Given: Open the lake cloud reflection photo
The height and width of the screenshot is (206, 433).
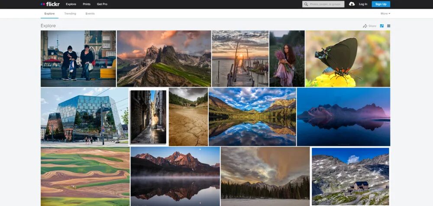Looking at the screenshot, I should pyautogui.click(x=252, y=117).
